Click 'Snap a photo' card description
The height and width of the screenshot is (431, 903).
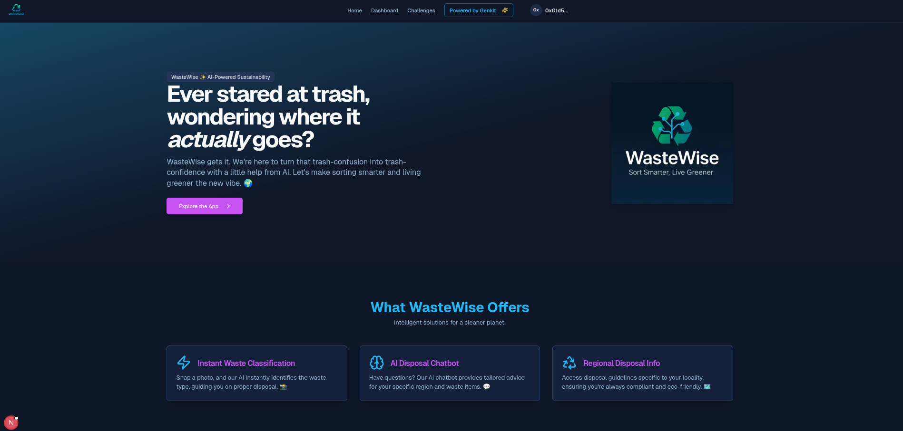coord(251,382)
